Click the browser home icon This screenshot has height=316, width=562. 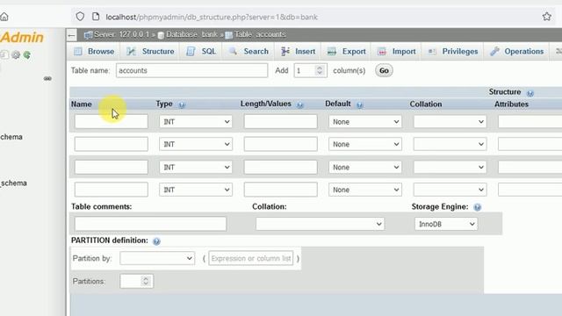point(4,17)
